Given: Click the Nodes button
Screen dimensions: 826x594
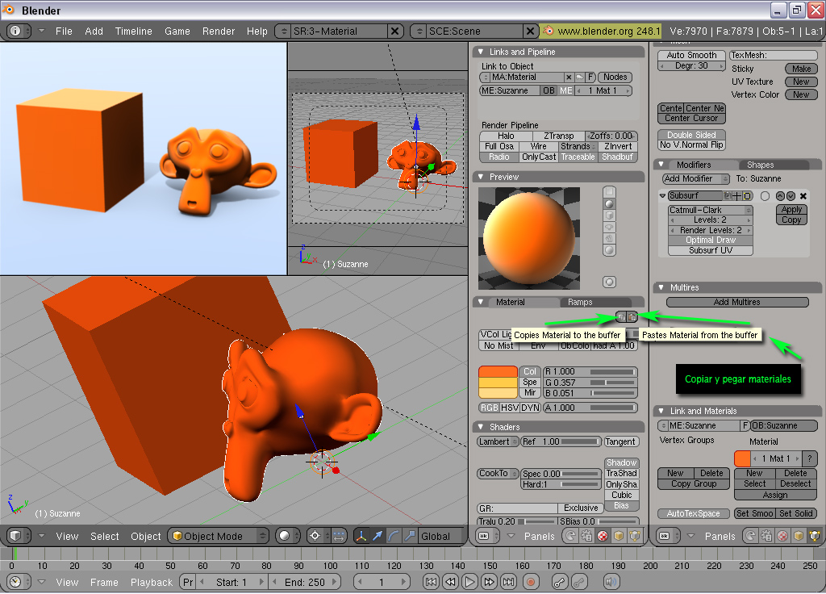Looking at the screenshot, I should coord(615,77).
